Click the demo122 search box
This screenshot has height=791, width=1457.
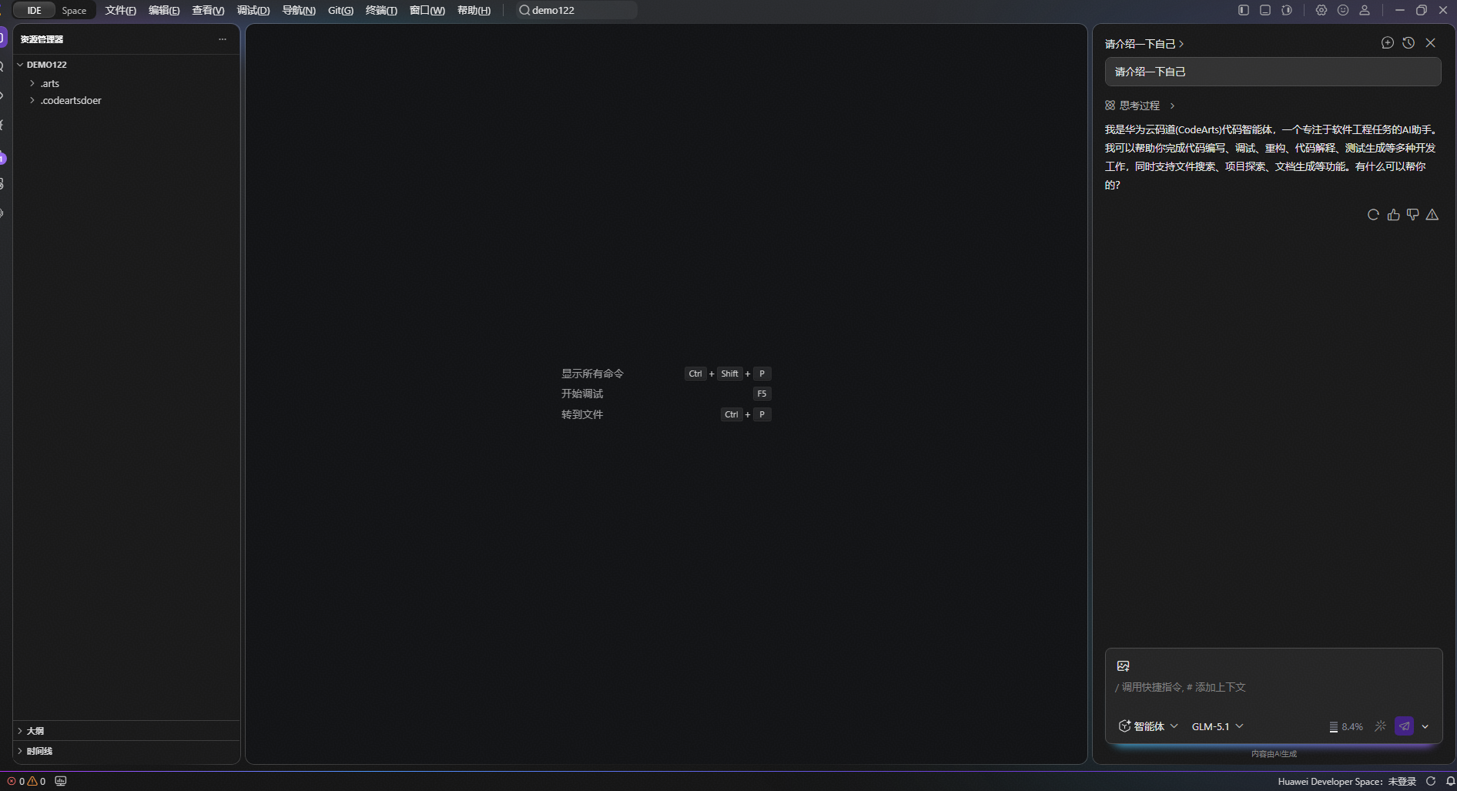(576, 10)
